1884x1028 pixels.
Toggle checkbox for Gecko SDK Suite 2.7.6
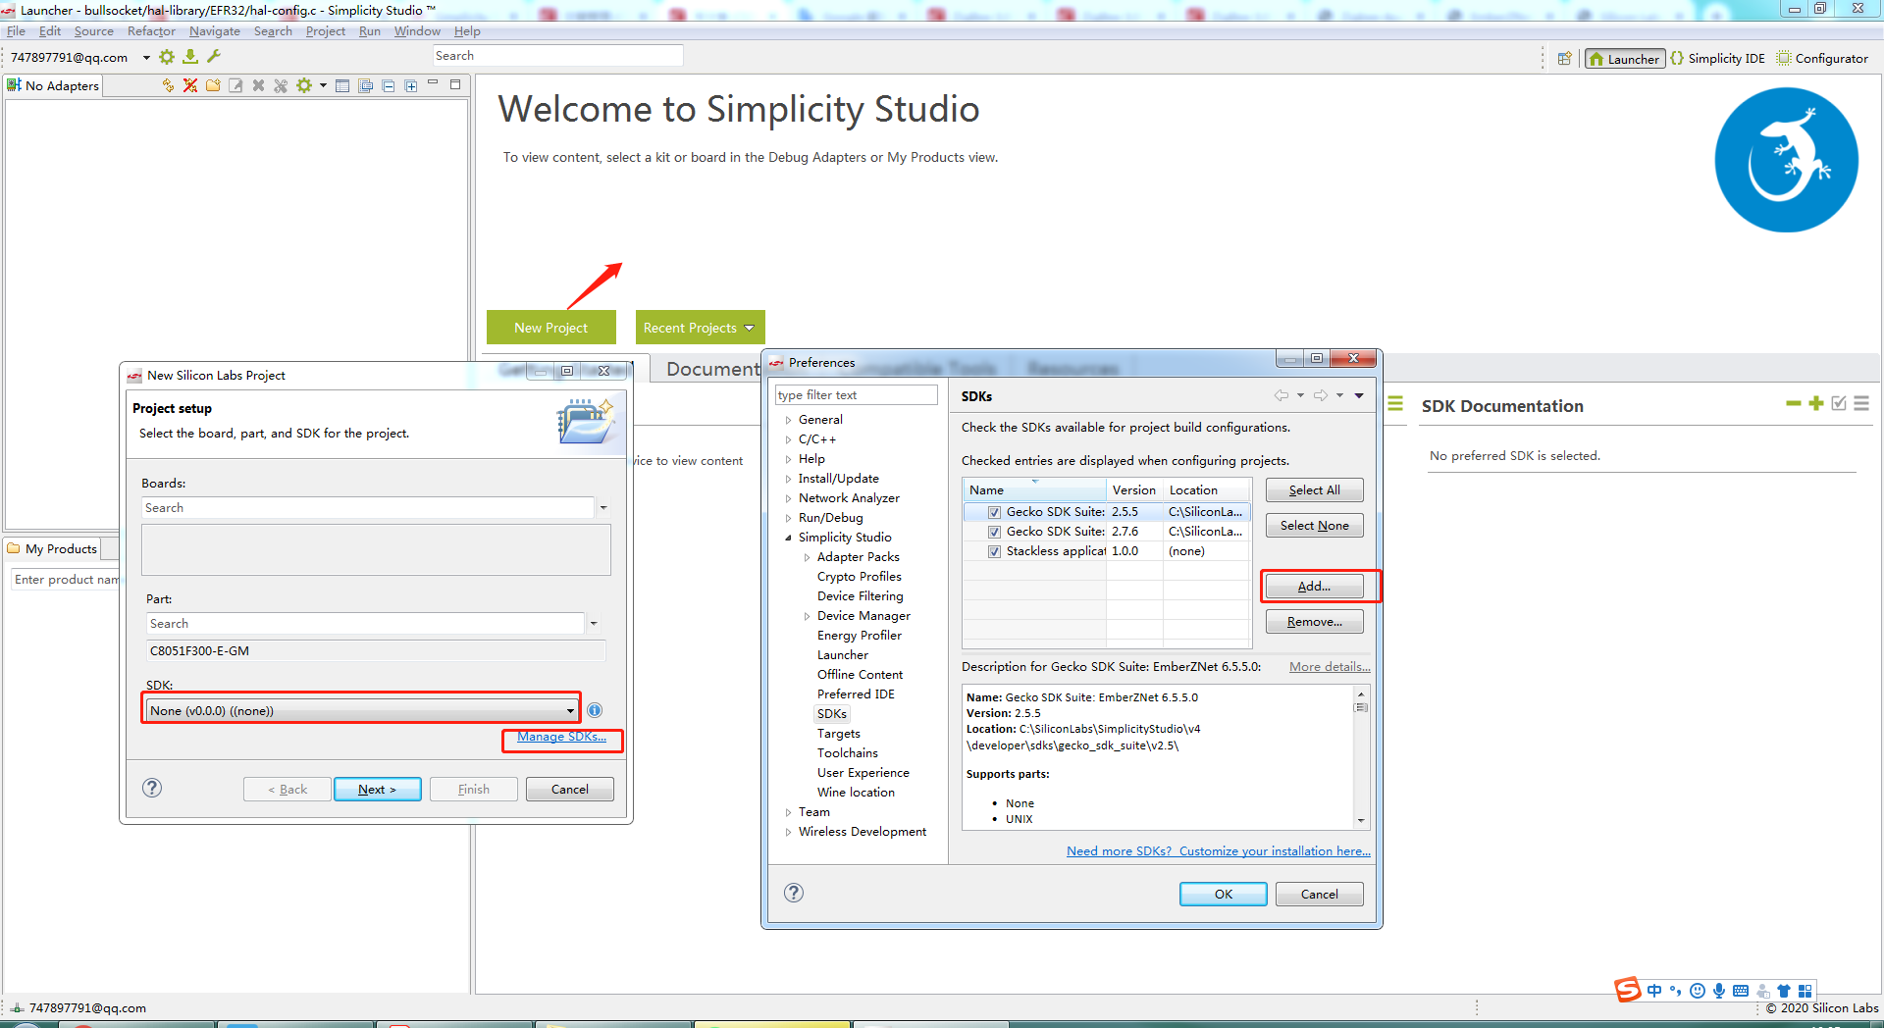click(995, 532)
